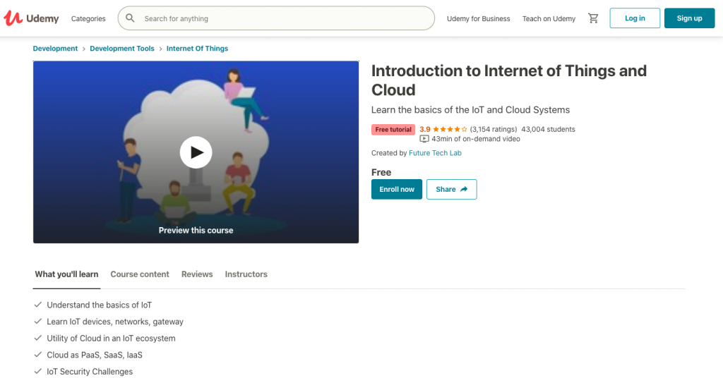
Task: Go to Internet Of Things breadcrumb
Action: (x=198, y=49)
